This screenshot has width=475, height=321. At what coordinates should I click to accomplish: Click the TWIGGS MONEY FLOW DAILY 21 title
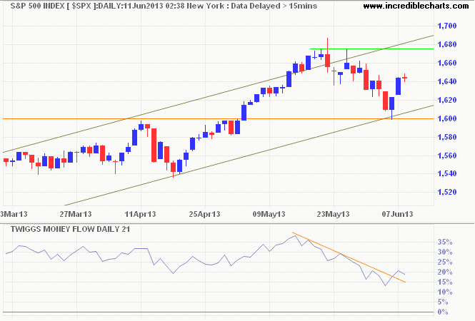pyautogui.click(x=70, y=229)
